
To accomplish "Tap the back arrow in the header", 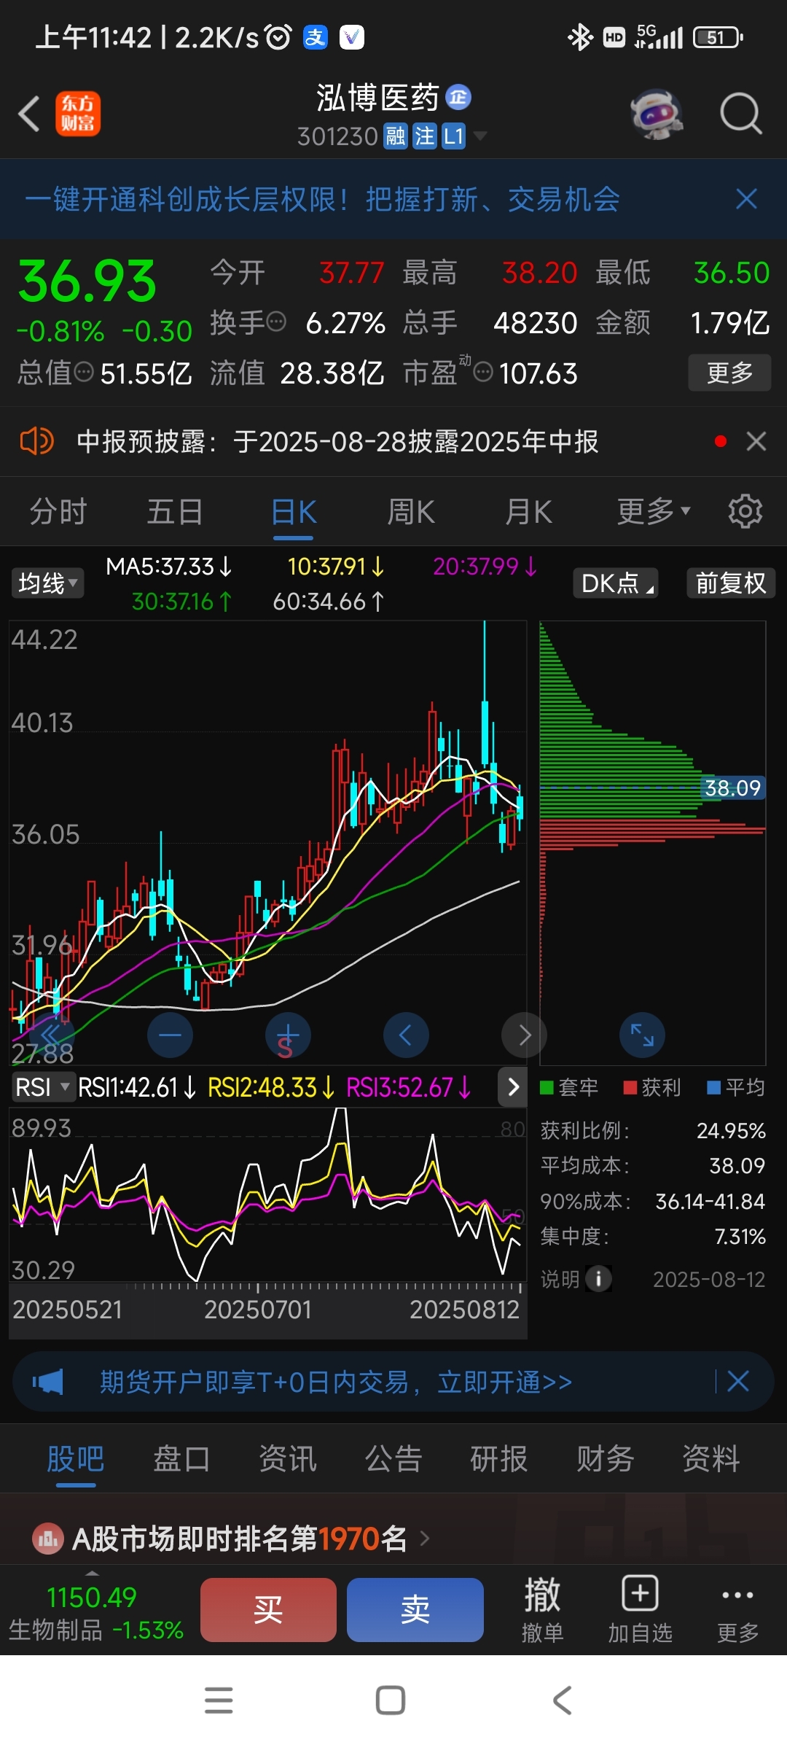I will (x=29, y=114).
